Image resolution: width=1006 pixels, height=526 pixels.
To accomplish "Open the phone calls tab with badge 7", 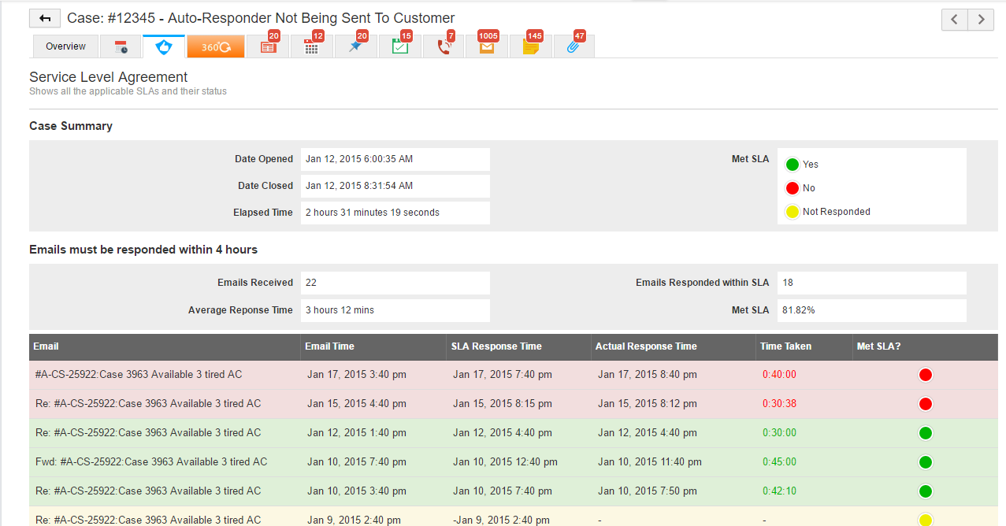I will (x=444, y=46).
